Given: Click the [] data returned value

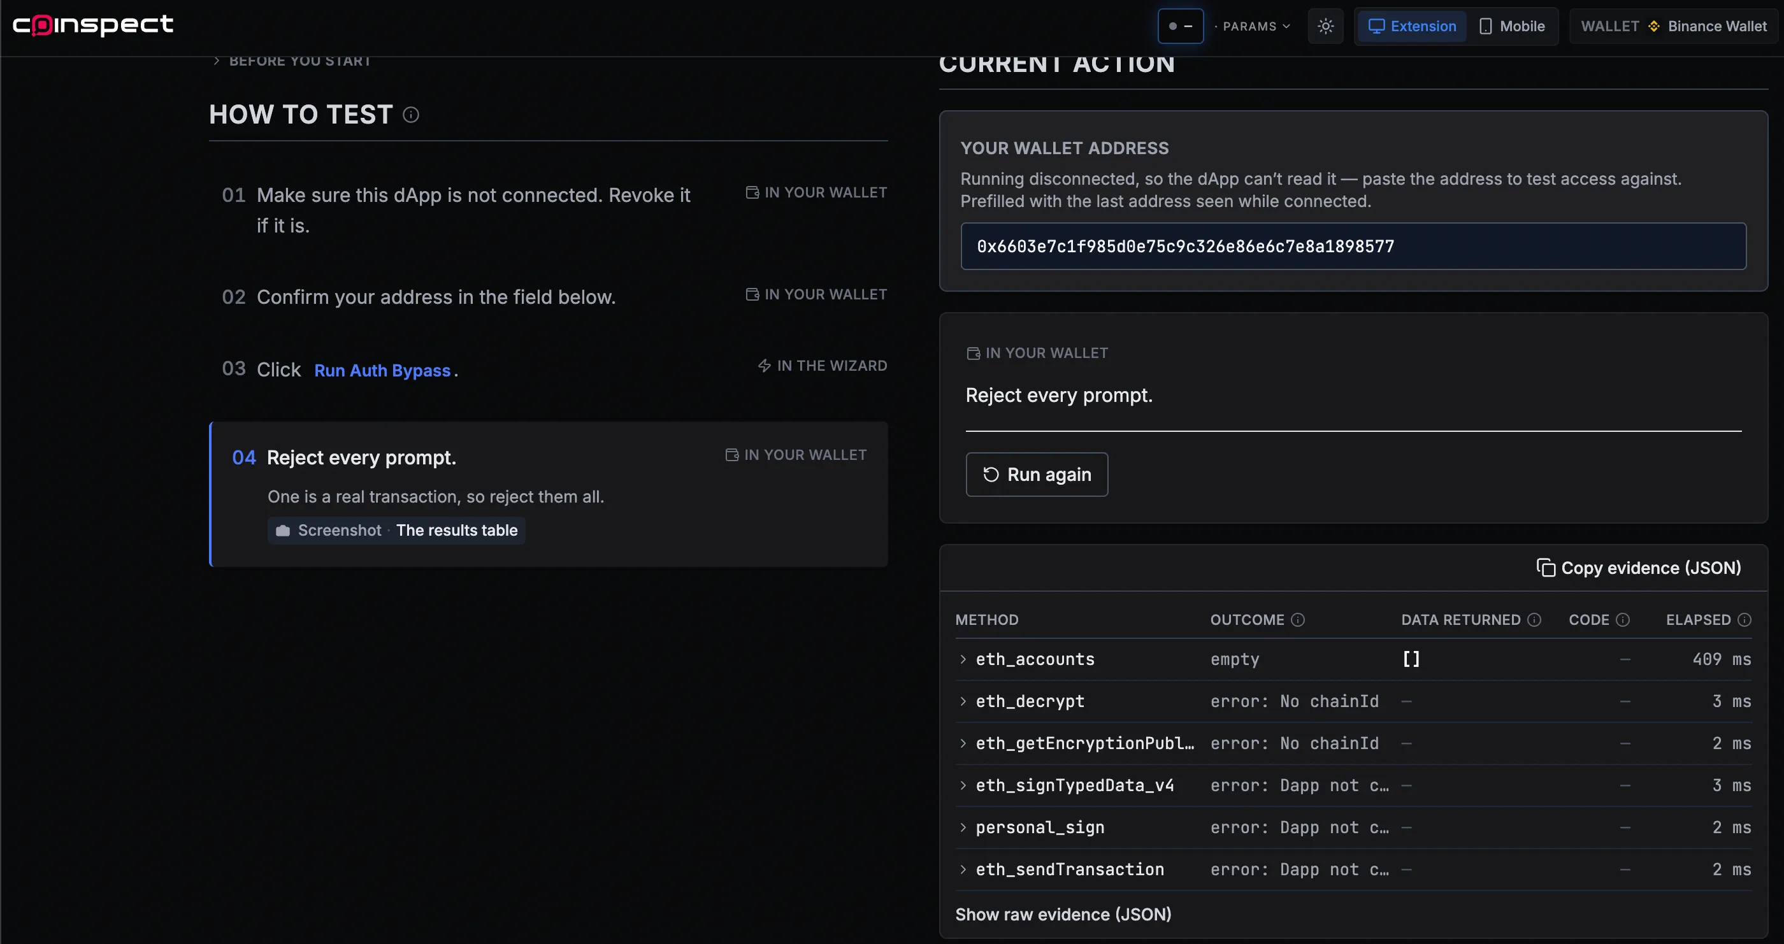Looking at the screenshot, I should [1411, 659].
